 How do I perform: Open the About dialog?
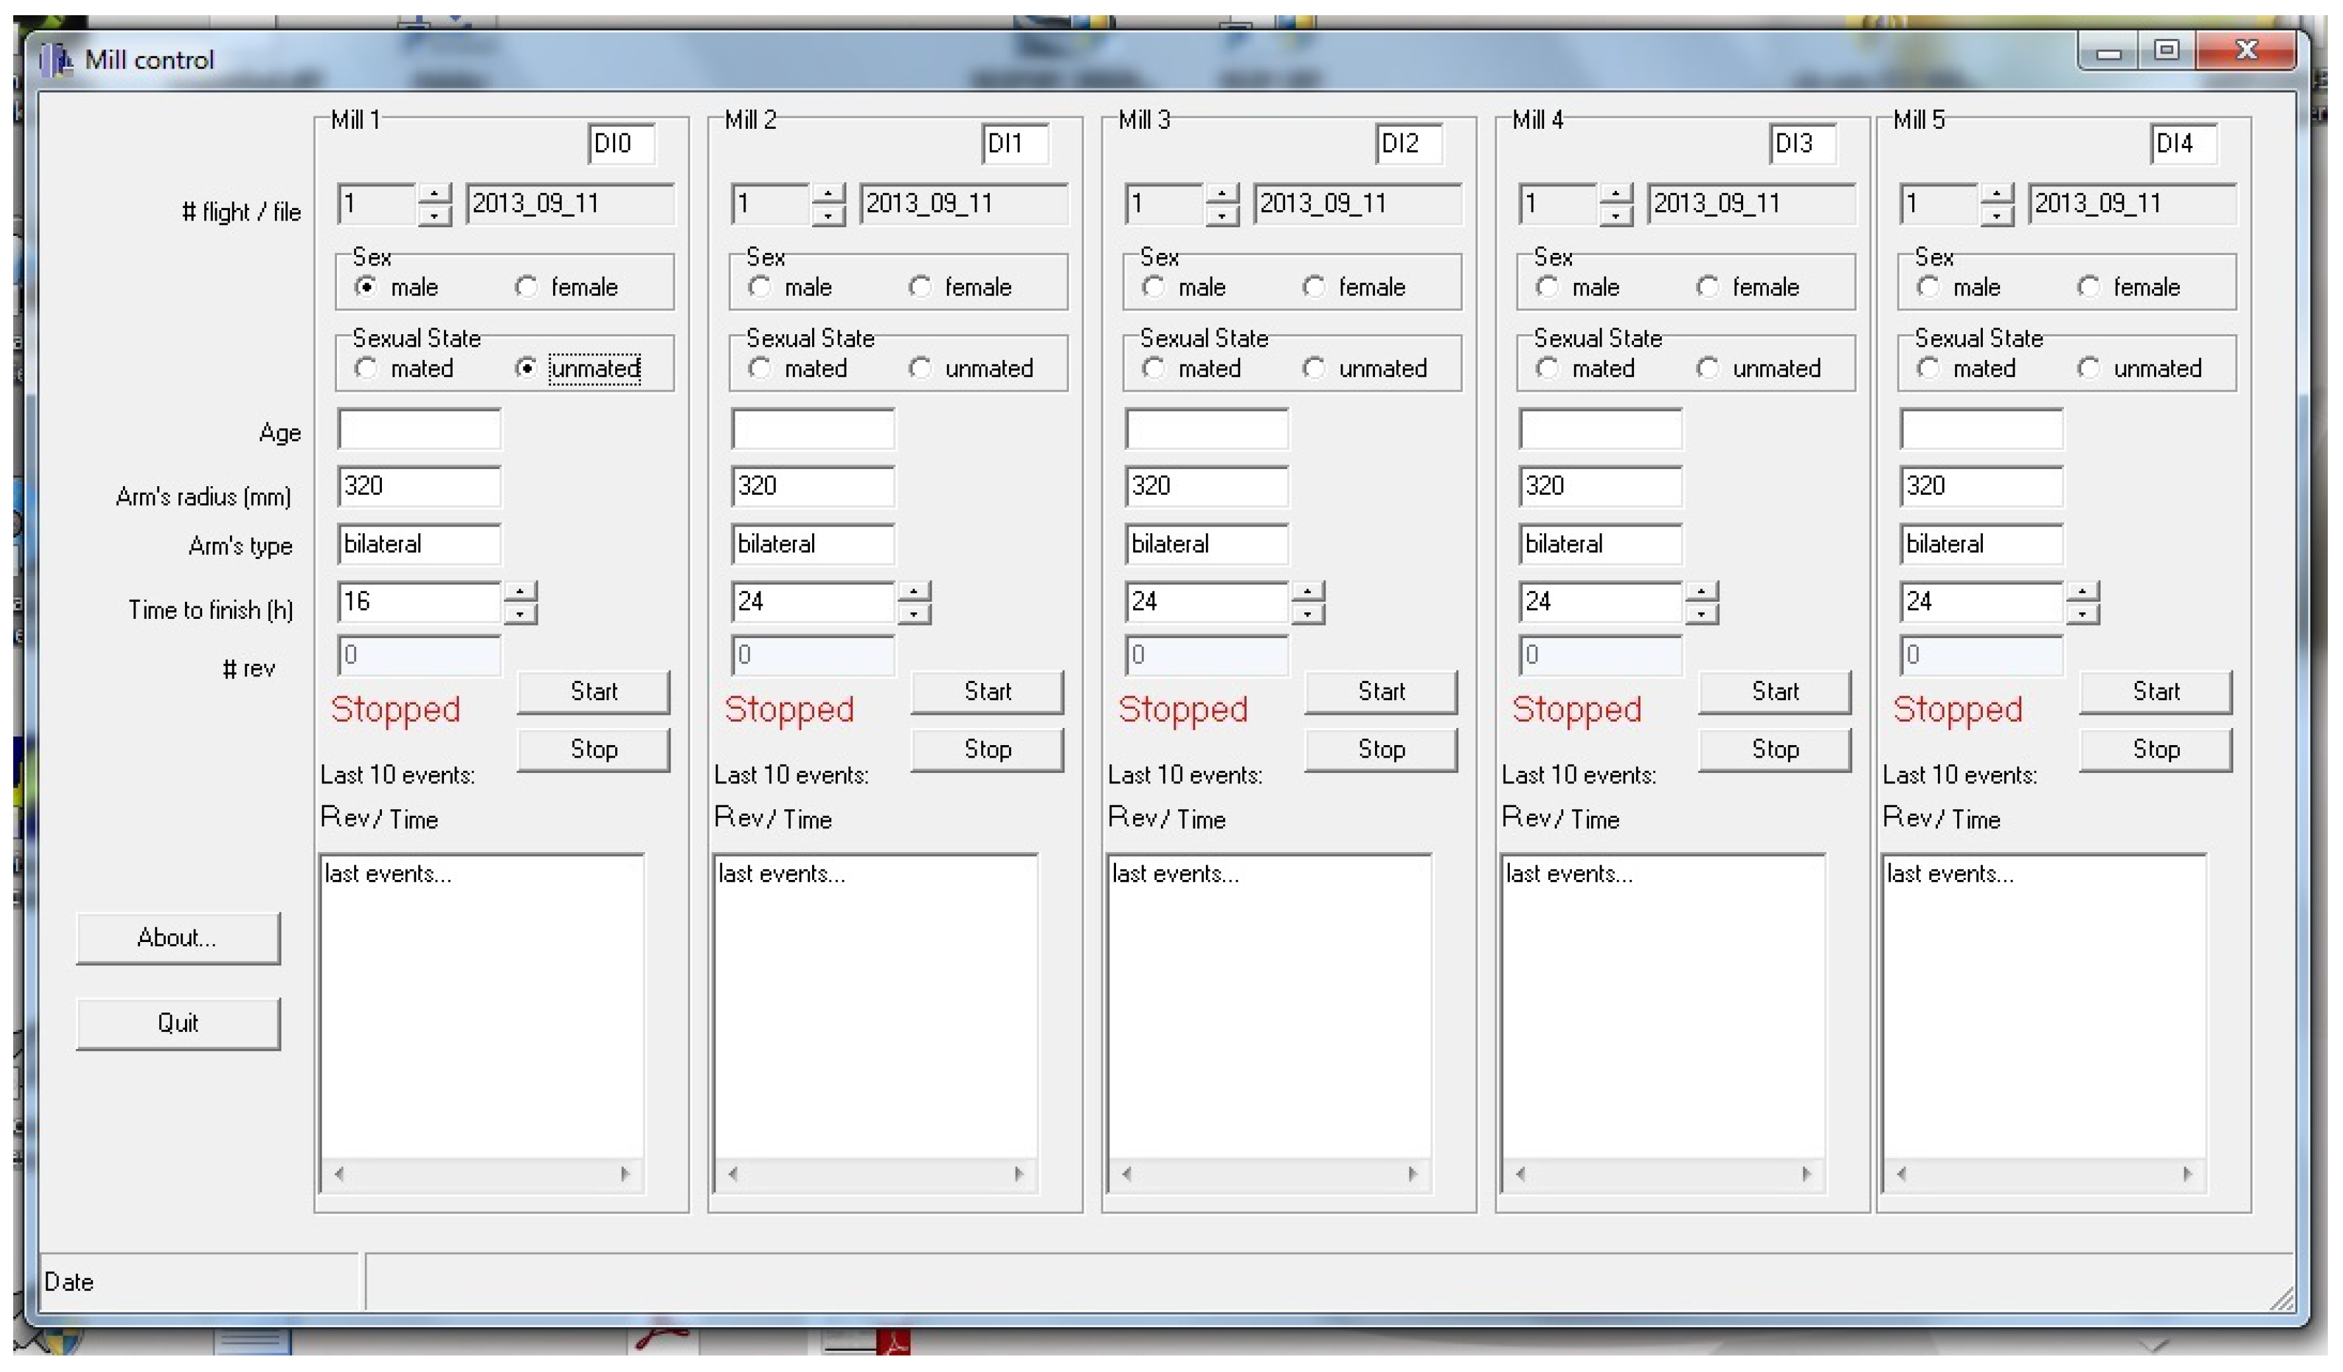tap(178, 938)
